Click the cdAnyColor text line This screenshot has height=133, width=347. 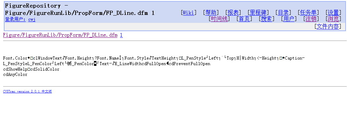(x=15, y=75)
